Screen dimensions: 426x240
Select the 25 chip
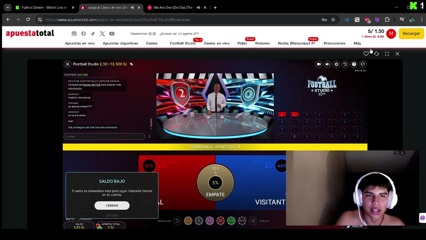point(220,221)
